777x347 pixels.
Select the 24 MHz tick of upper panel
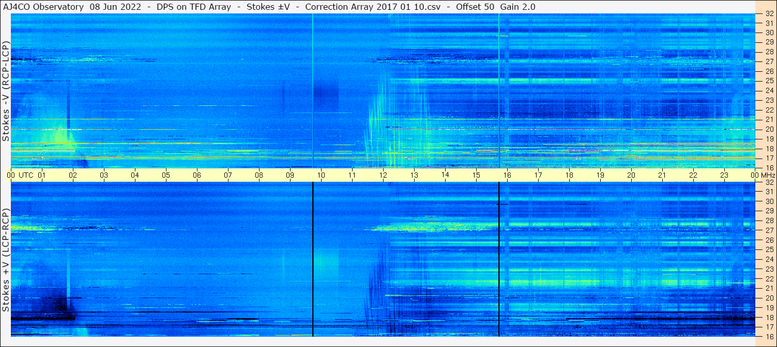click(x=769, y=90)
